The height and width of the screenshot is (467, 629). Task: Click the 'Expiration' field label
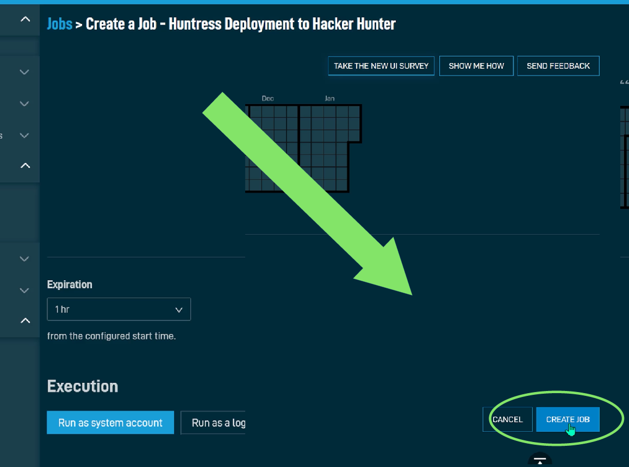coord(70,285)
